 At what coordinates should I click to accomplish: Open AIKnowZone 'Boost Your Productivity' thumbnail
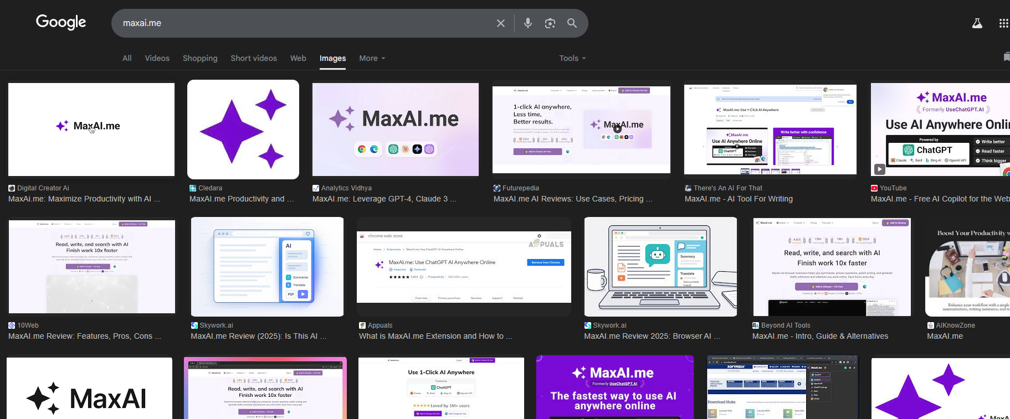[967, 267]
